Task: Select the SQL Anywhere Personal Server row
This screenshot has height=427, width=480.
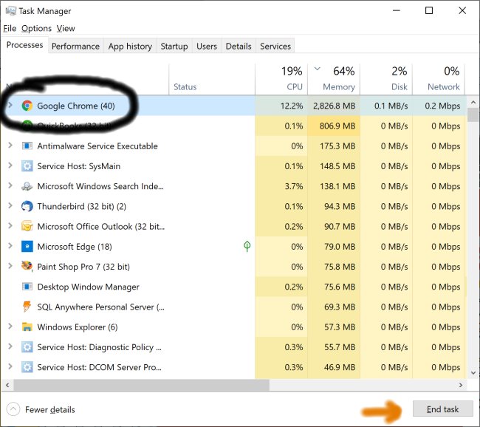Action: tap(234, 307)
